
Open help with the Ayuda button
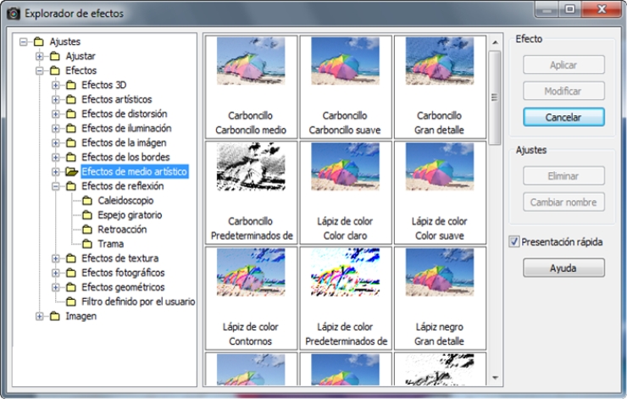tap(563, 268)
